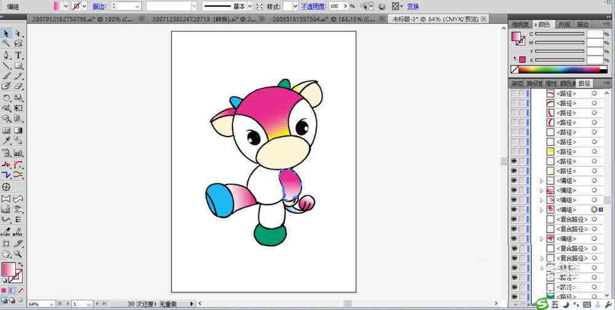Open the stroke color dropdown in control bar
This screenshot has height=310, width=615.
84,6
